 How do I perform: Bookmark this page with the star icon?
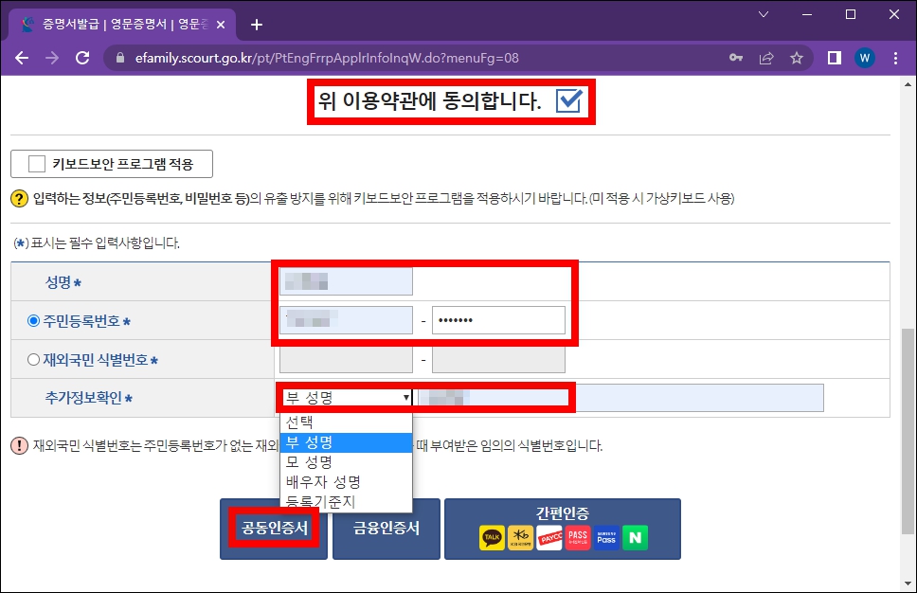797,57
